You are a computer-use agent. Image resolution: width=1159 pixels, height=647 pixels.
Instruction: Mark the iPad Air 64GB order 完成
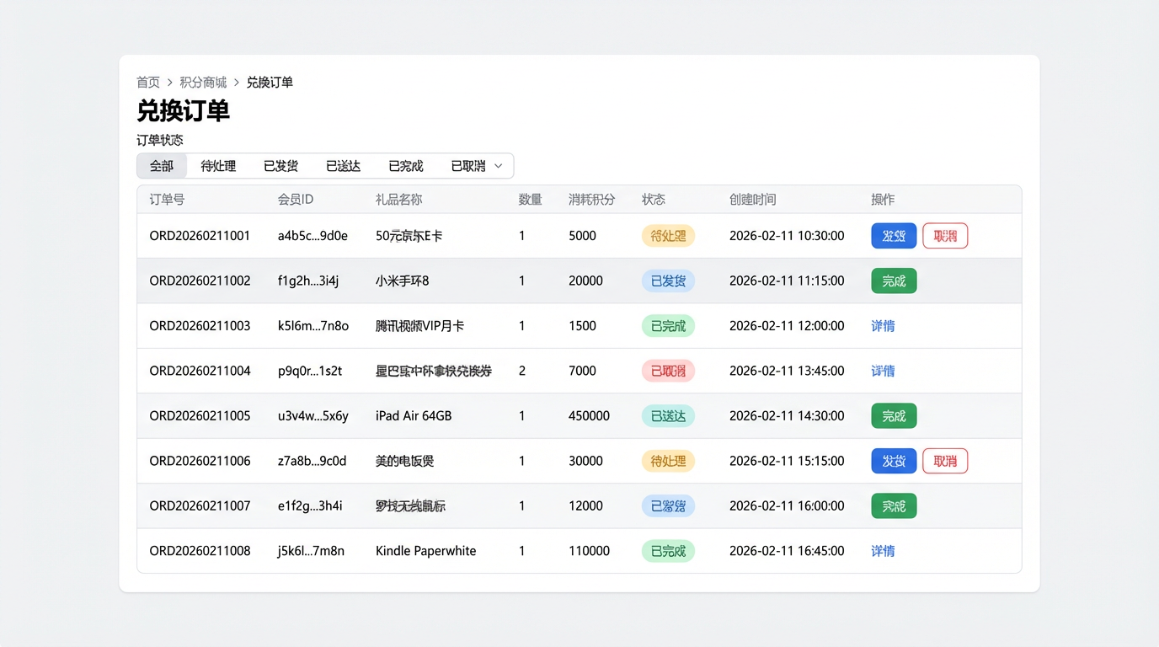tap(894, 416)
